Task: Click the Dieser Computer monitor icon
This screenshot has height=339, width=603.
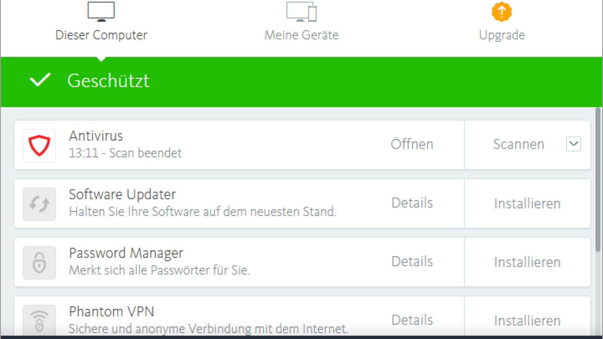Action: click(x=101, y=11)
